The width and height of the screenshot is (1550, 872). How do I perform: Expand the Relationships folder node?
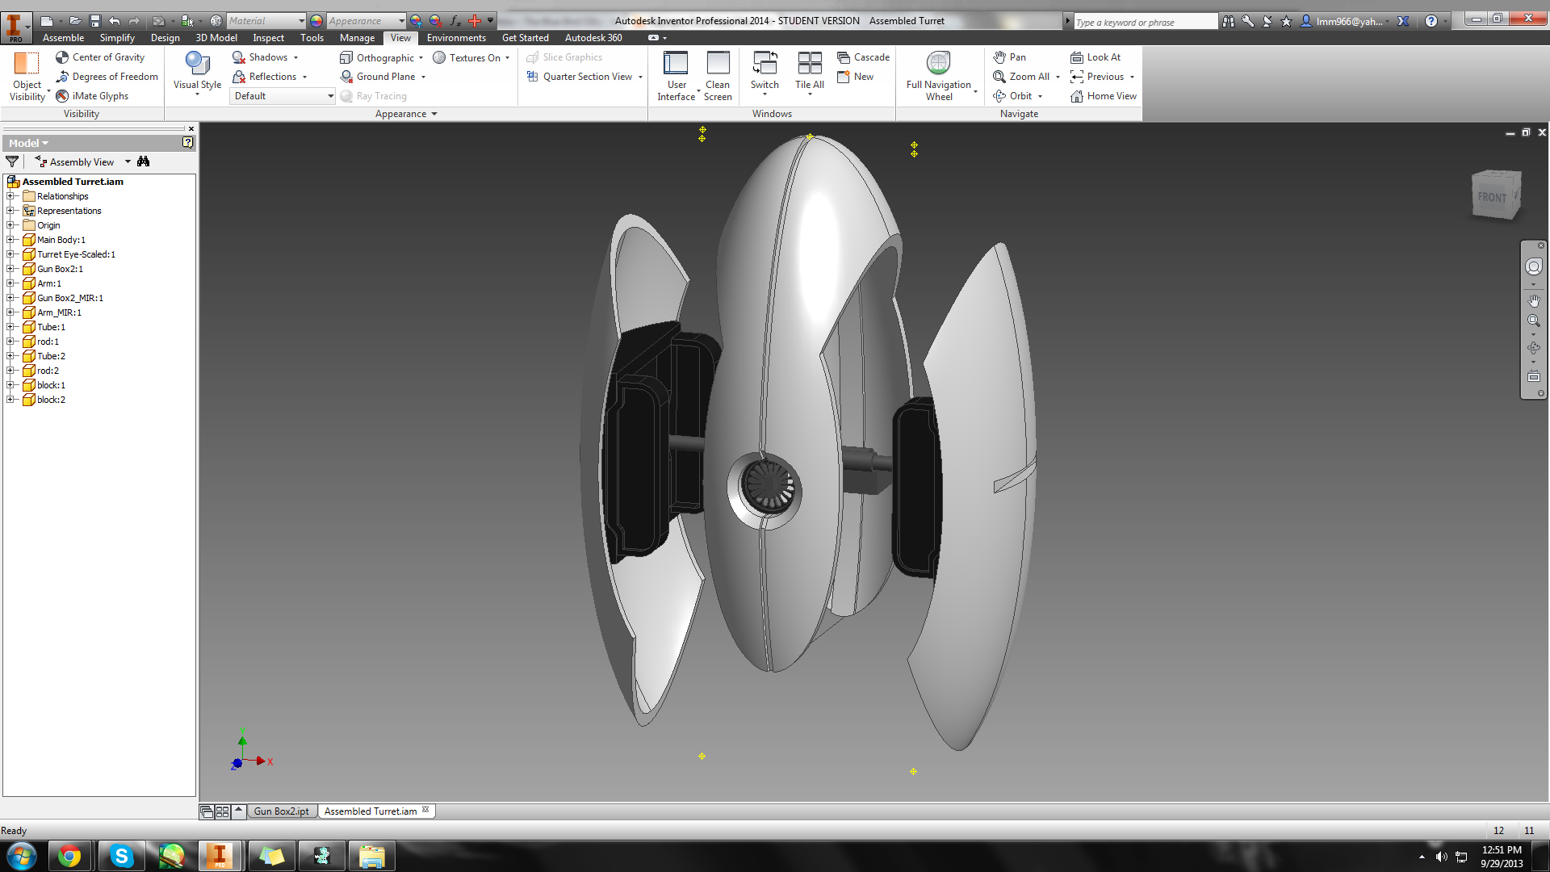pyautogui.click(x=10, y=196)
